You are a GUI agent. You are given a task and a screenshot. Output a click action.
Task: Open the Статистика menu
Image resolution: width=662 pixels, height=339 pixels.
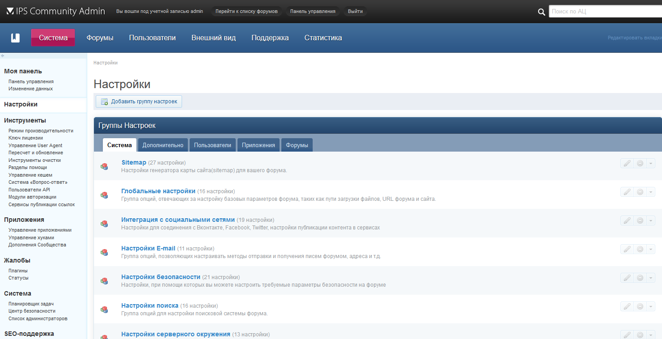click(323, 38)
